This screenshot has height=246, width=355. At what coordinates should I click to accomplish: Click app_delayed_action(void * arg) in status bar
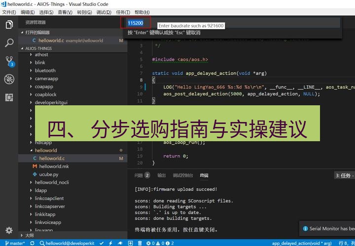[303, 243]
